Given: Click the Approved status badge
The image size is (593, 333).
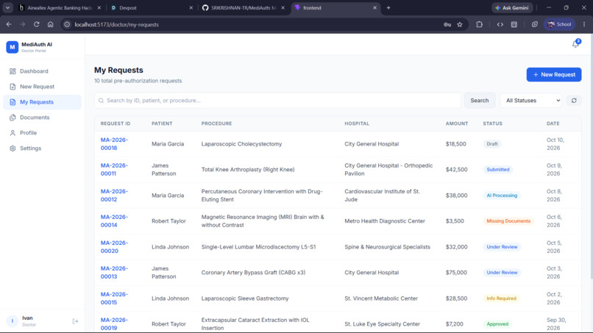Looking at the screenshot, I should [497, 324].
